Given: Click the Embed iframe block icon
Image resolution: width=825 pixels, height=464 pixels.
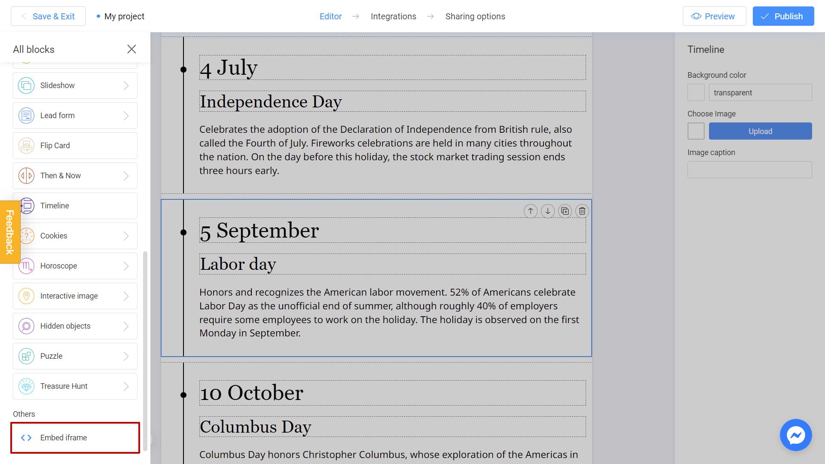Looking at the screenshot, I should click(x=27, y=438).
